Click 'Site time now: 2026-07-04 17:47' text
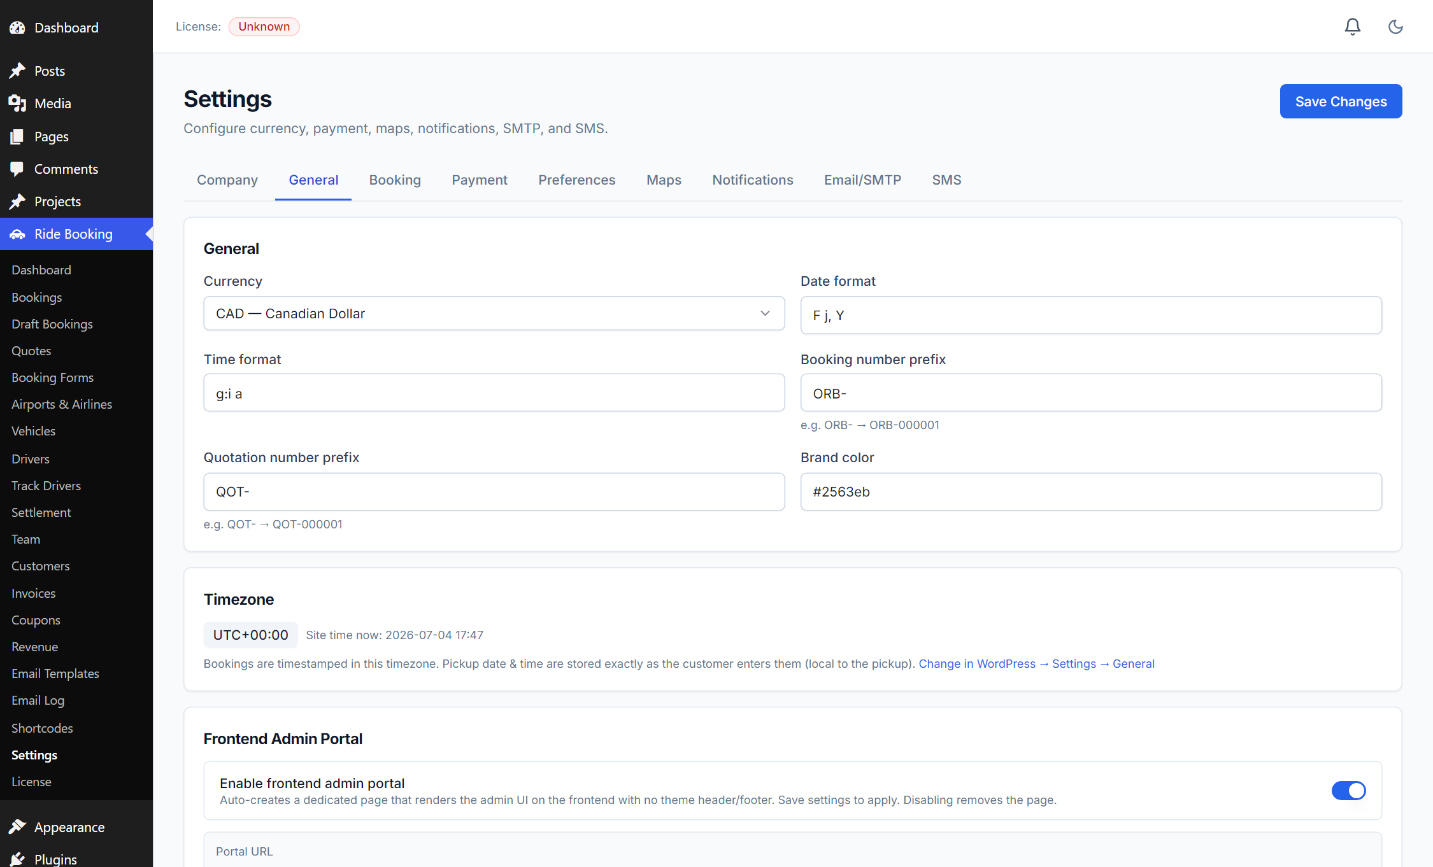Image resolution: width=1433 pixels, height=867 pixels. pyautogui.click(x=394, y=635)
